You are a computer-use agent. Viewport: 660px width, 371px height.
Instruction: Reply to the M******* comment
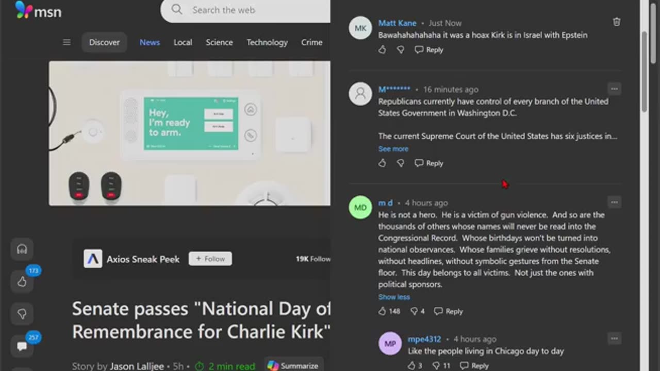click(x=429, y=163)
